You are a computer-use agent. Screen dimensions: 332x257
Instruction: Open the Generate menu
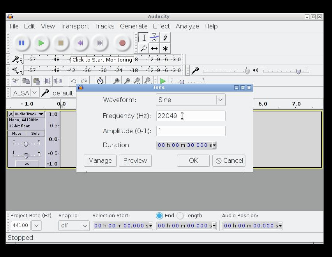(x=134, y=26)
